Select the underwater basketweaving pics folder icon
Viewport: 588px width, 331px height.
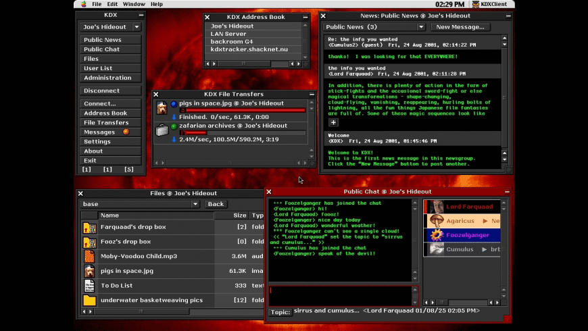point(89,300)
